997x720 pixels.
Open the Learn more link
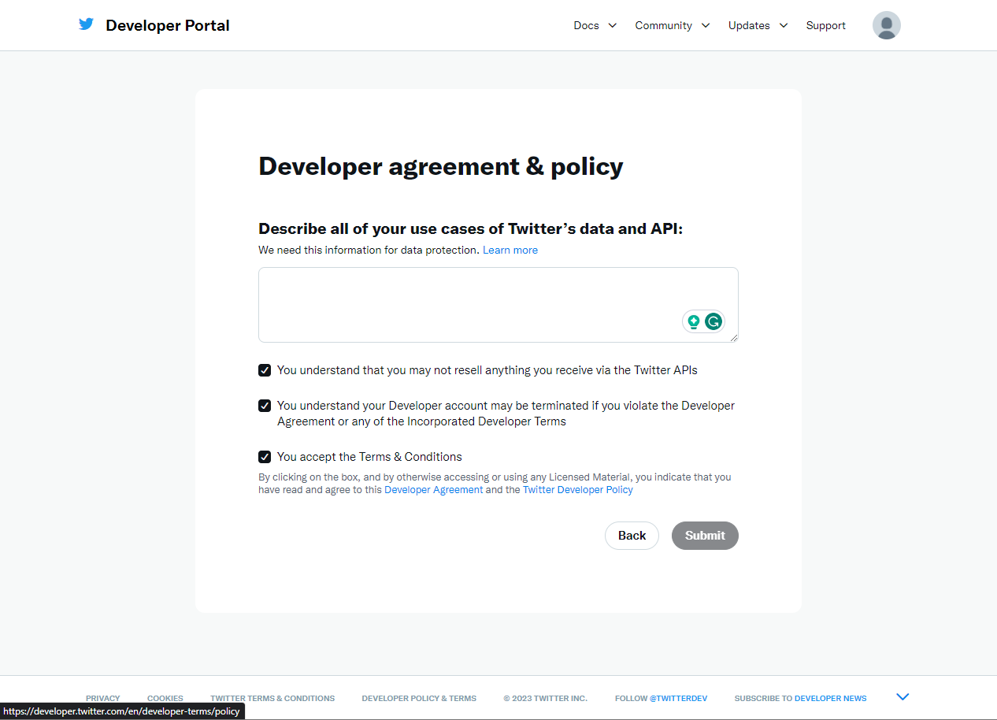pos(510,250)
